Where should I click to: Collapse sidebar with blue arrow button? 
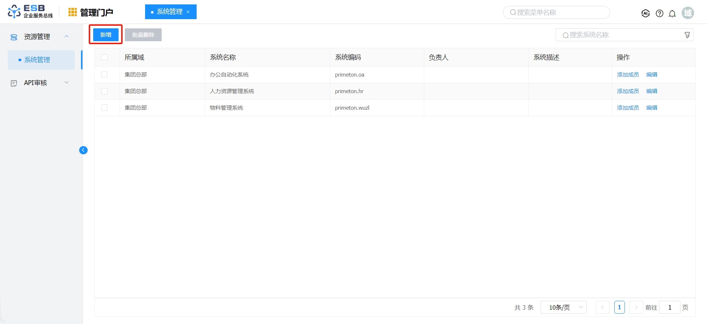tap(83, 150)
